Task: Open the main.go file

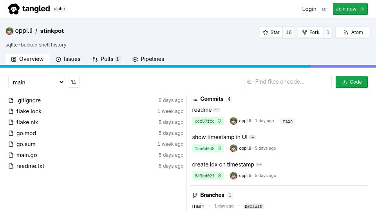Action: coord(27,155)
